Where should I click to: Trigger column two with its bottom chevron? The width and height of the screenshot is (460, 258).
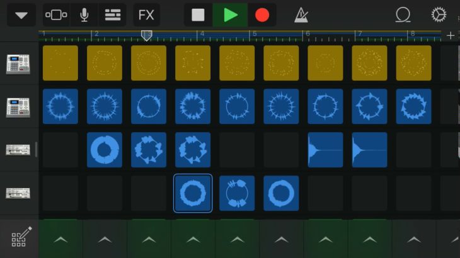click(105, 239)
